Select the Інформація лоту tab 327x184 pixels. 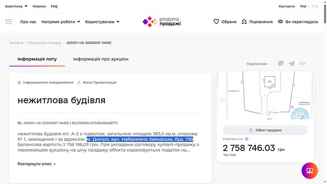point(37,59)
